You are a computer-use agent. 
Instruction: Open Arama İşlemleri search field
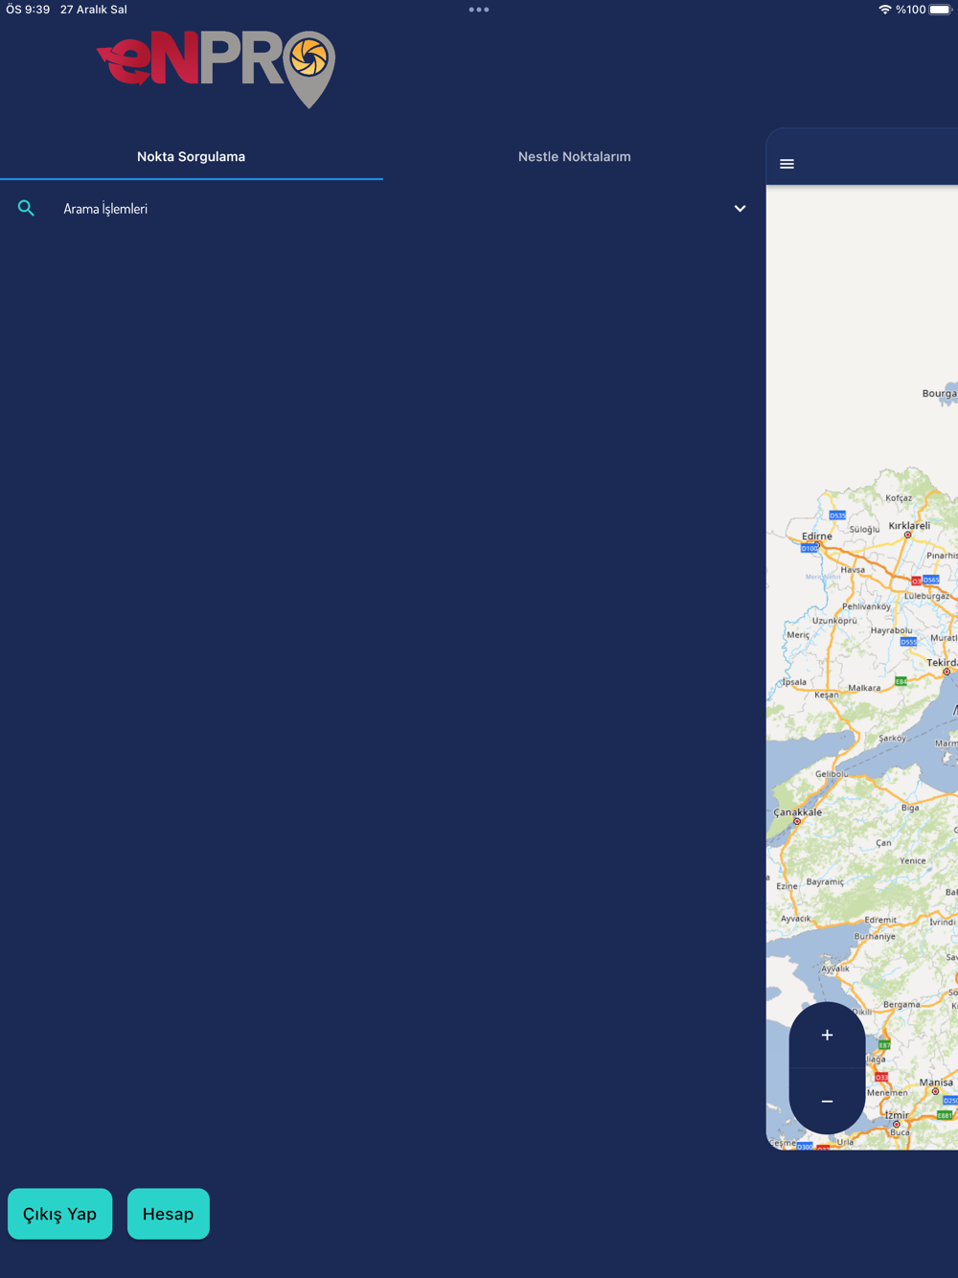(x=382, y=208)
